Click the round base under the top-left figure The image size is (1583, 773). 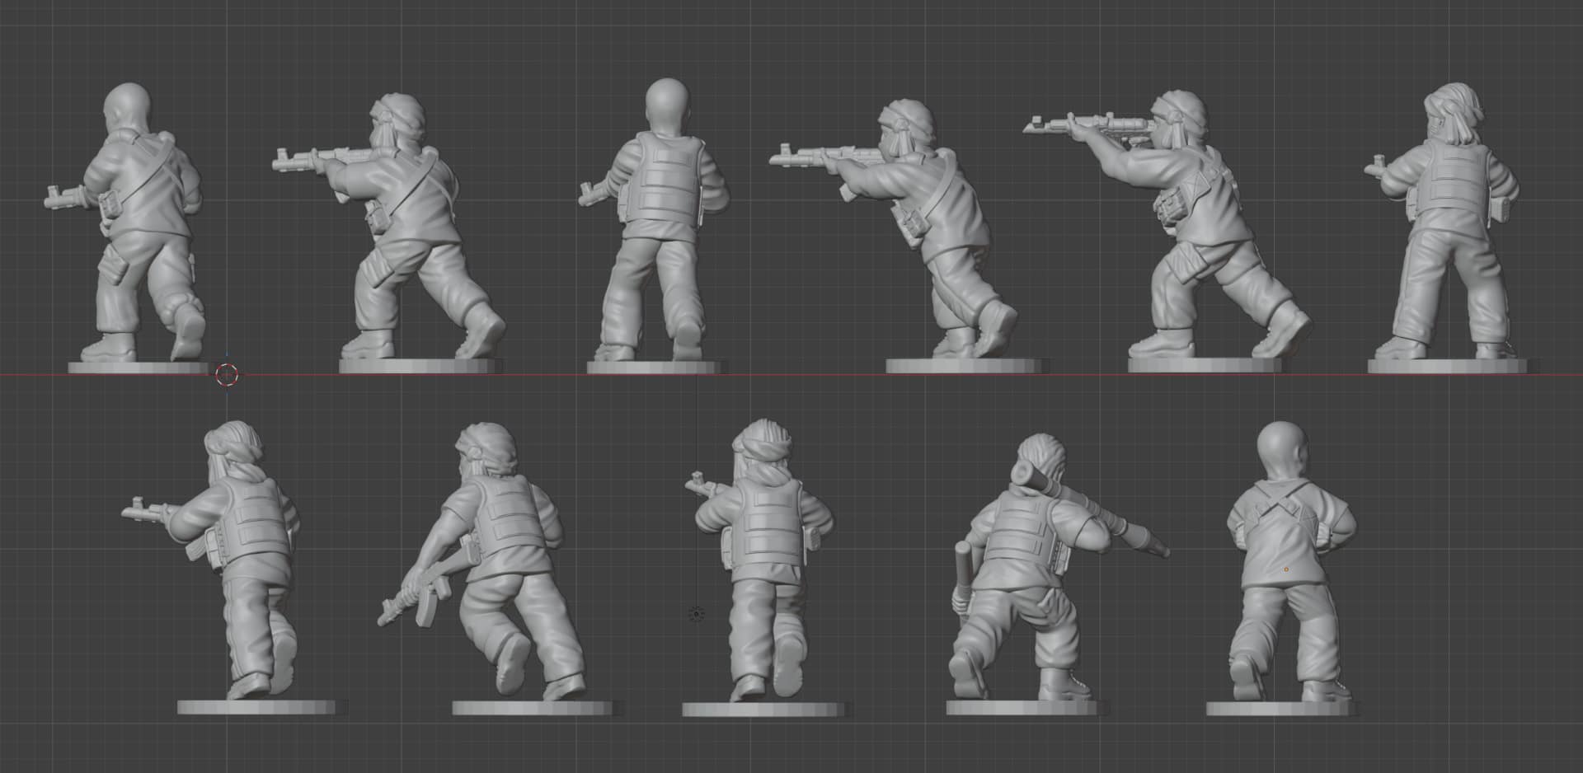[138, 368]
